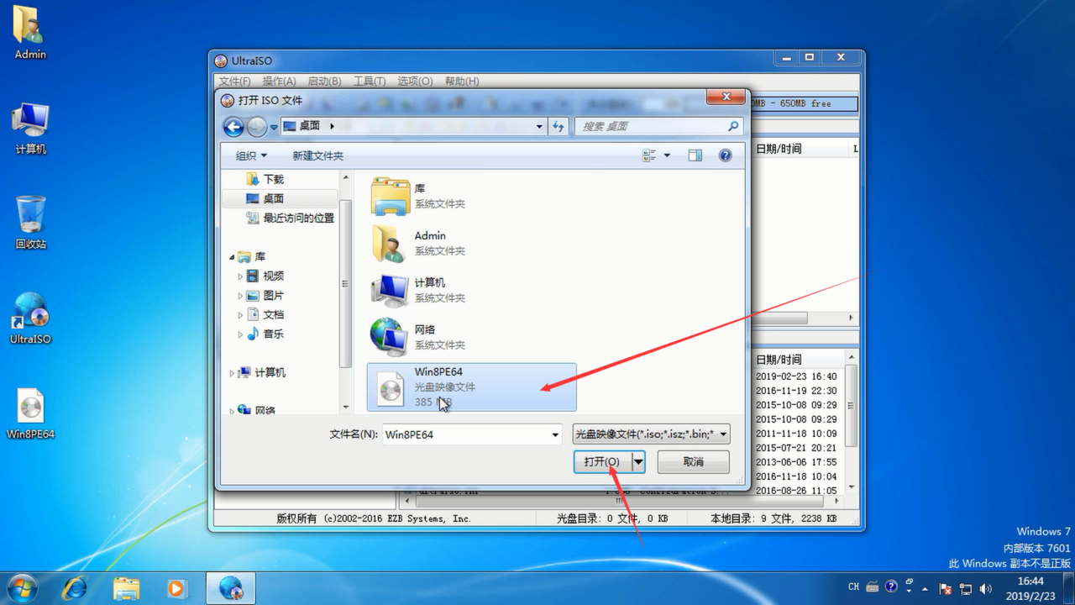The image size is (1075, 605).
Task: Open recent locations dropdown beside the Forward arrow
Action: [274, 127]
